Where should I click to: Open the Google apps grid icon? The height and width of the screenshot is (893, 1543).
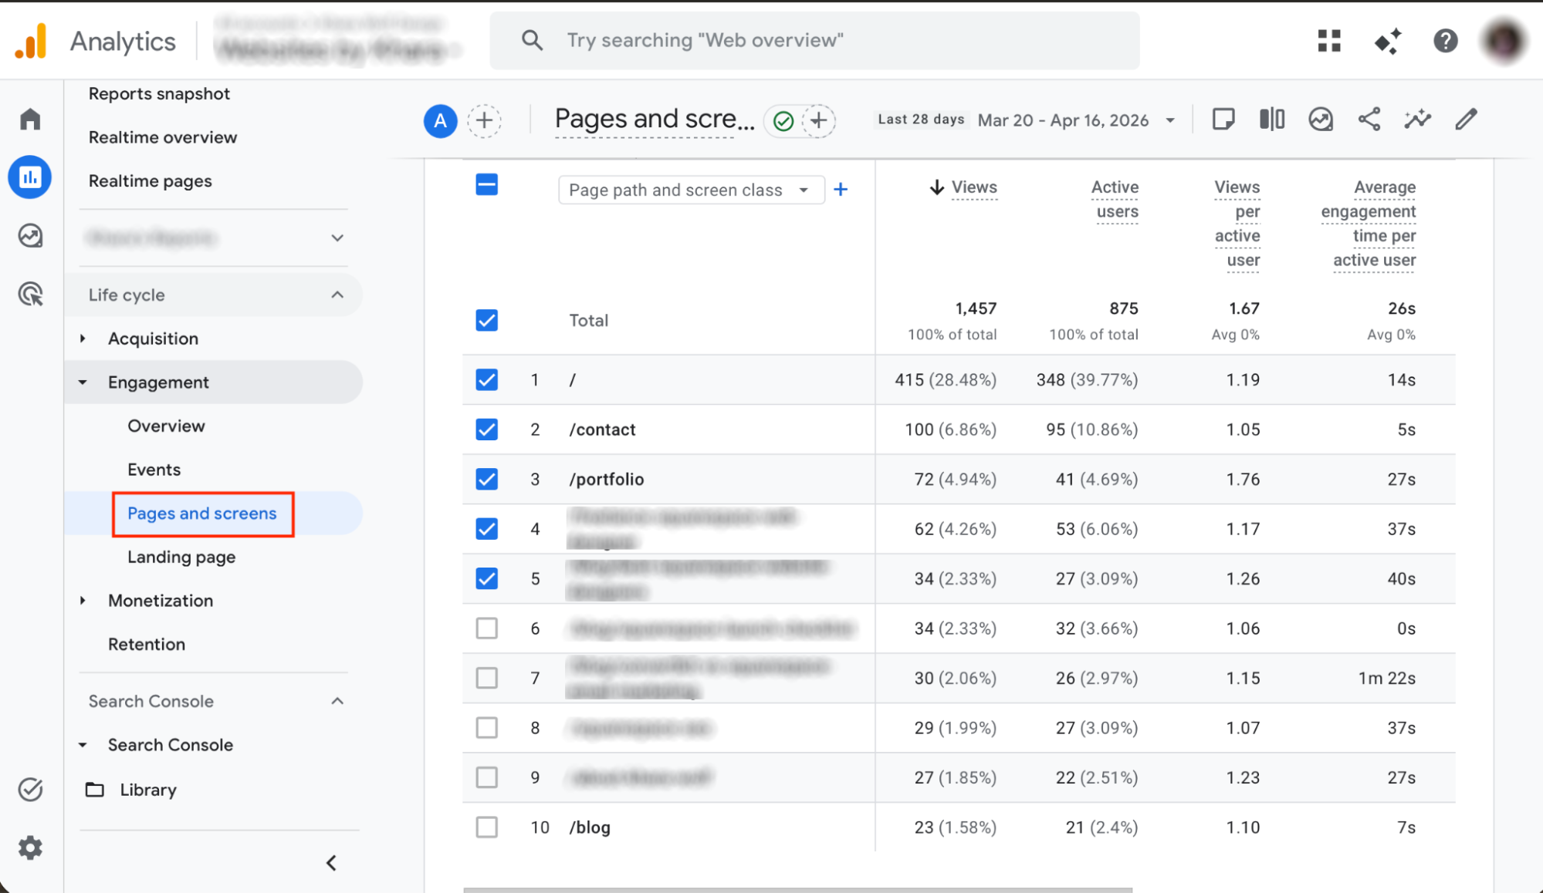(x=1328, y=41)
